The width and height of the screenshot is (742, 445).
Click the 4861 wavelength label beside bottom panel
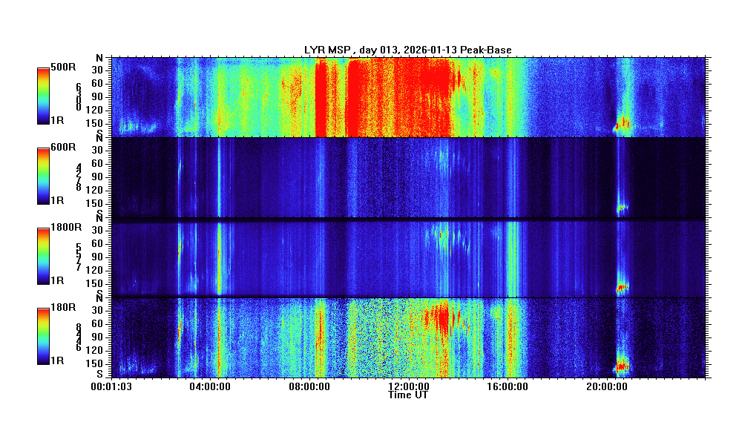[79, 337]
